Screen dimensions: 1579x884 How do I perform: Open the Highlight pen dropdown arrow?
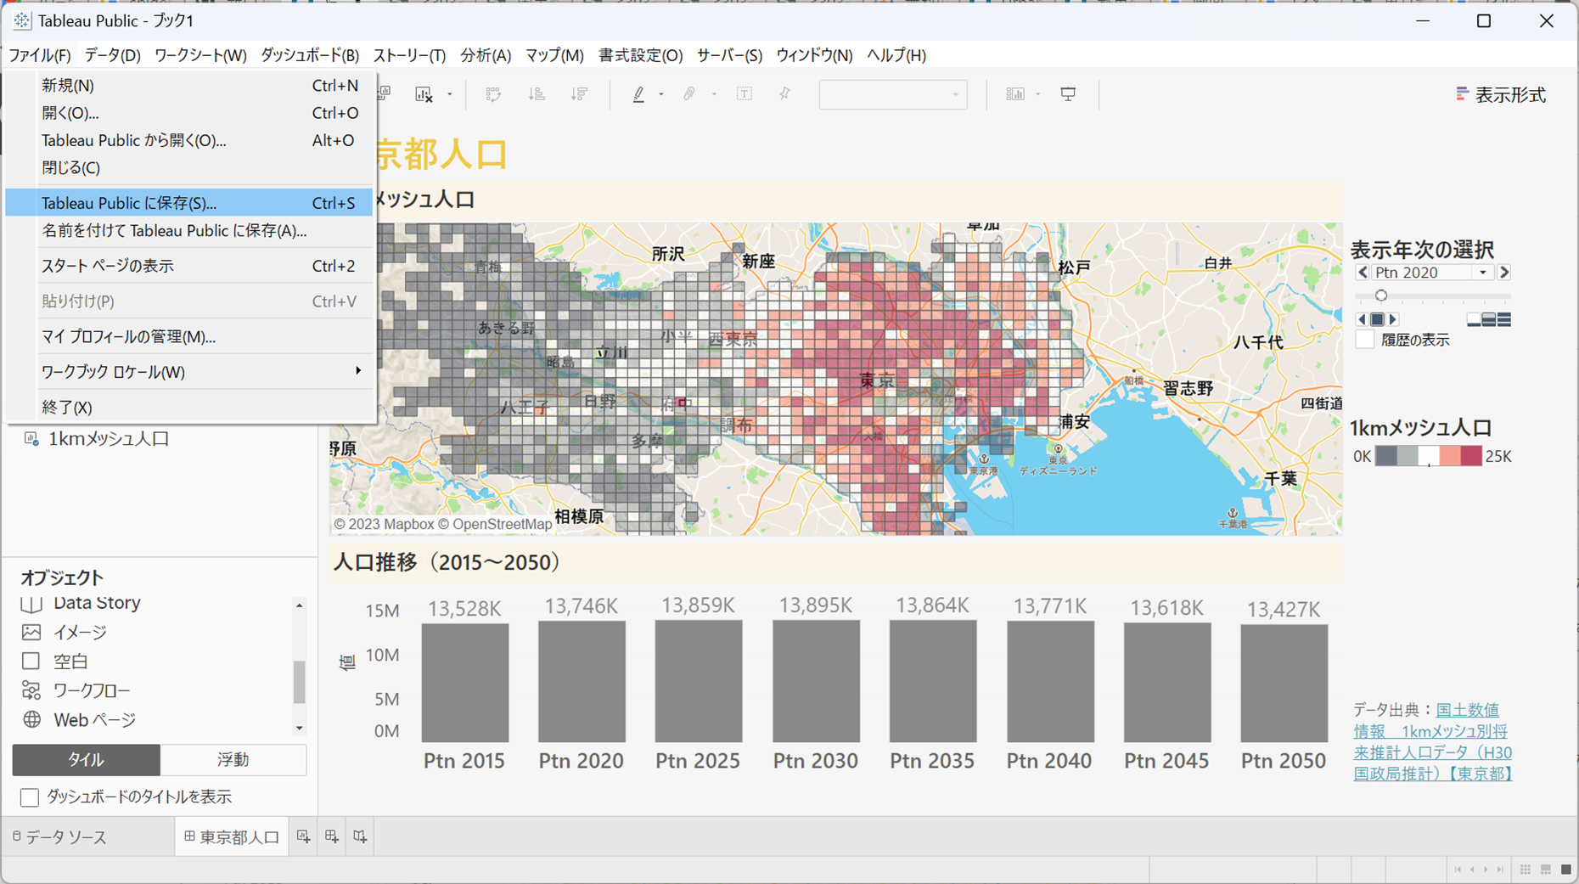click(660, 93)
